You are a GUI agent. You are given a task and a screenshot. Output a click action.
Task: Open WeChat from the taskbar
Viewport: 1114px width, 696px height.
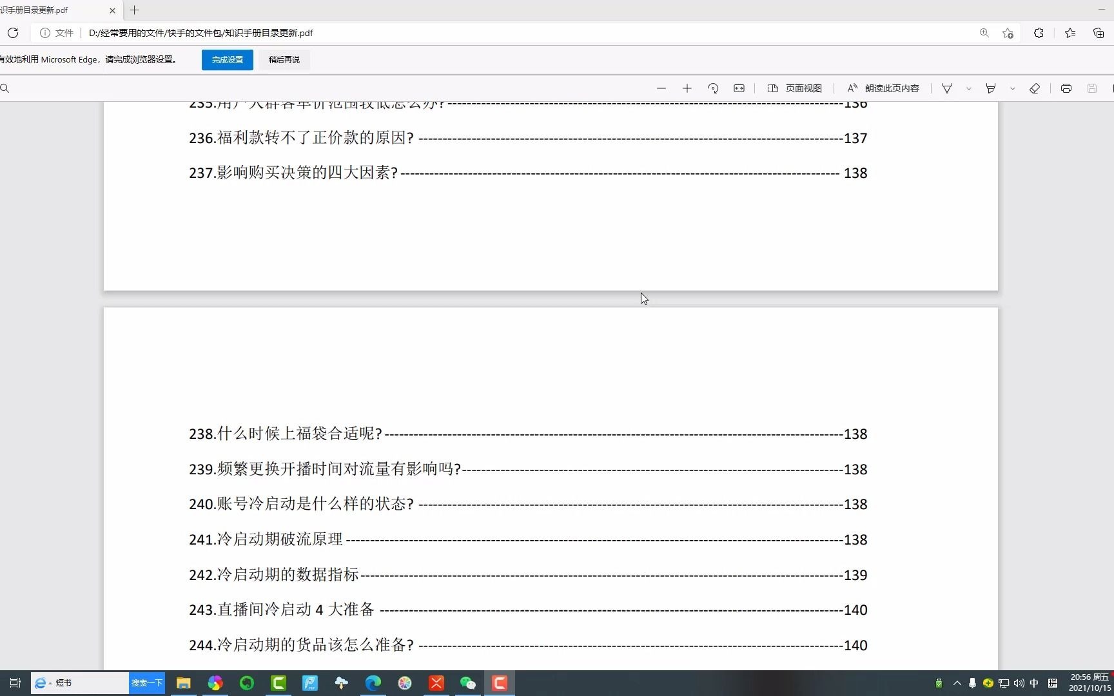468,683
